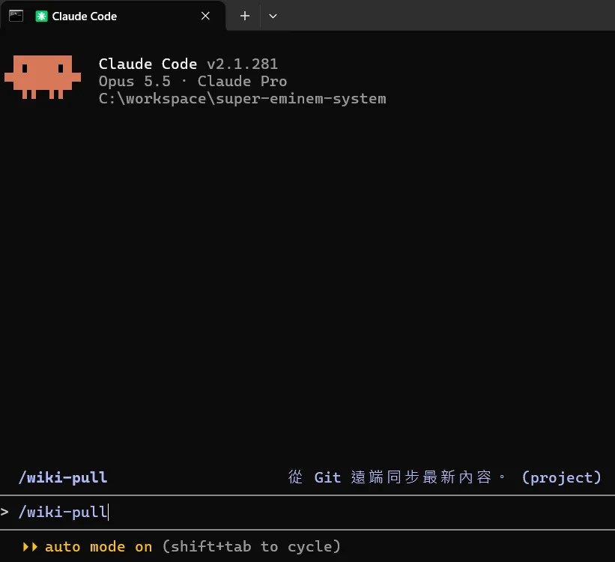Click the Git sync description text
Screen dimensions: 615x562
tap(397, 477)
